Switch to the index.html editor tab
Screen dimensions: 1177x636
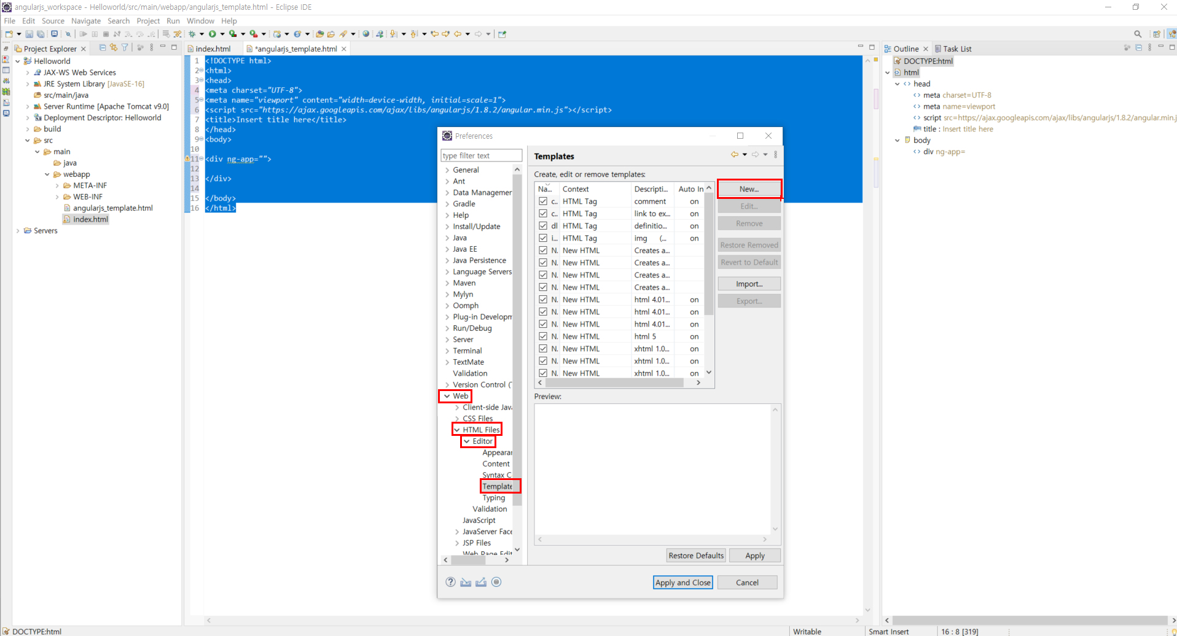(x=213, y=49)
